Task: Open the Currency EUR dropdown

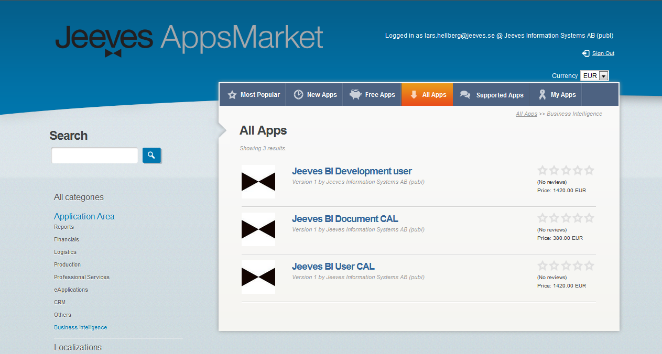Action: [x=594, y=76]
